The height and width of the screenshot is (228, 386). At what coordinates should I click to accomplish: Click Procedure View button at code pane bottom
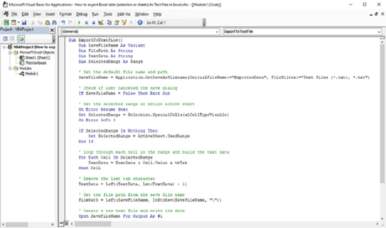pyautogui.click(x=62, y=223)
